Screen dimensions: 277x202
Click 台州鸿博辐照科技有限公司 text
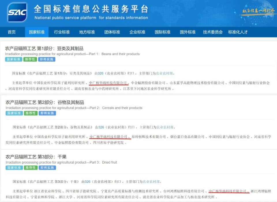184,191
